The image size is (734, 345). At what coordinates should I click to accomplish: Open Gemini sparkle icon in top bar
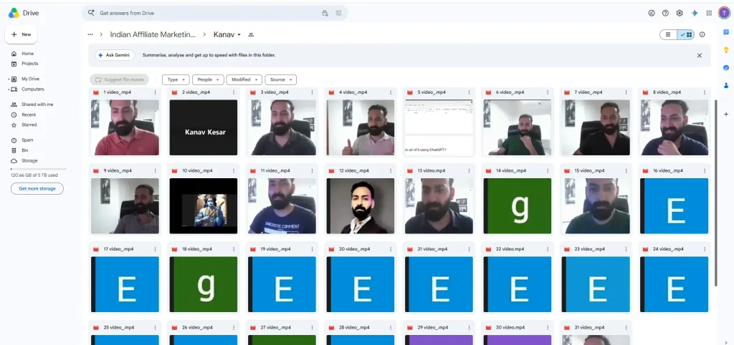coord(695,13)
